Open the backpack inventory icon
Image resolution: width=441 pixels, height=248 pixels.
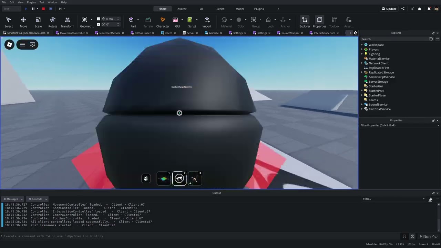(146, 178)
